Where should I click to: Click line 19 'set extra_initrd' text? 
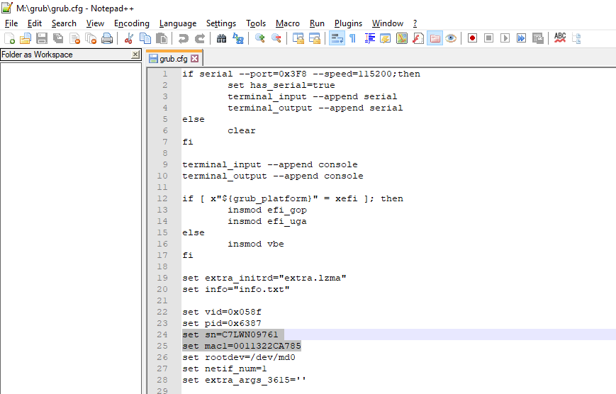coord(264,278)
